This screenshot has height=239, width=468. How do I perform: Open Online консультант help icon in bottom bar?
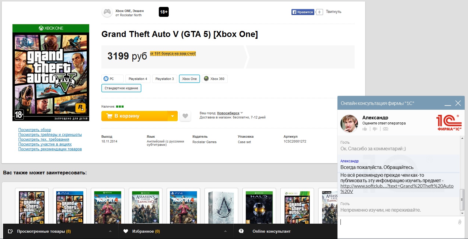pos(241,231)
